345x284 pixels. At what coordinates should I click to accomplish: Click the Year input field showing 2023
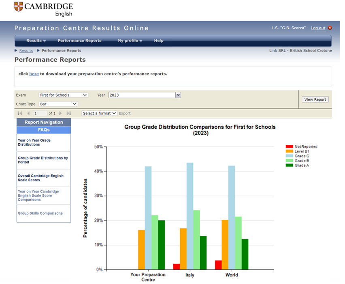click(142, 95)
